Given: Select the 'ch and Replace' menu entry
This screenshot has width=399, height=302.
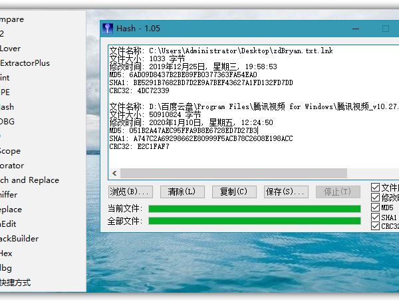Looking at the screenshot, I should point(30,180).
